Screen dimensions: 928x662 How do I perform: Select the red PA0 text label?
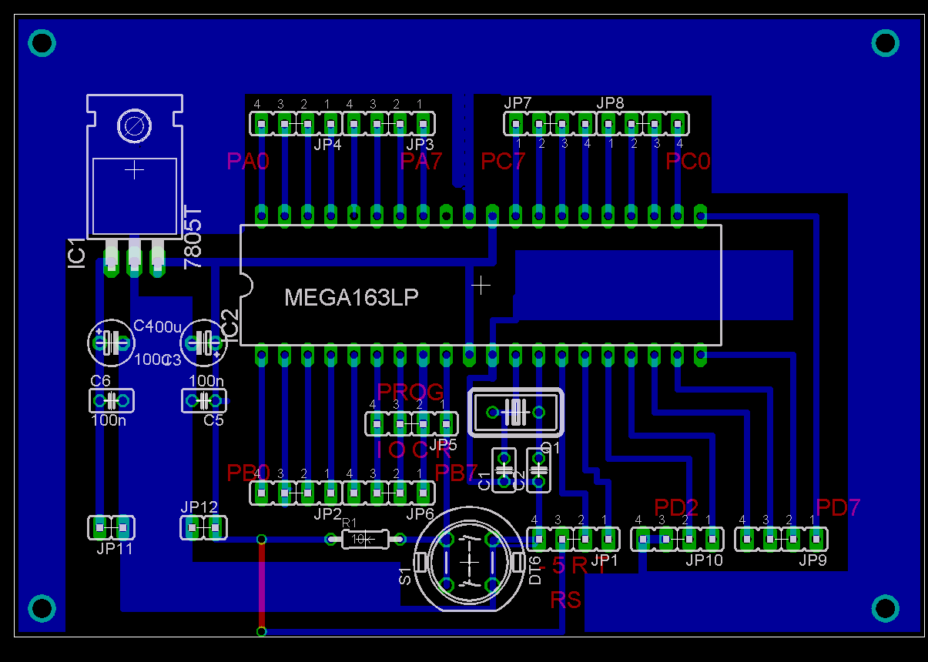(247, 162)
